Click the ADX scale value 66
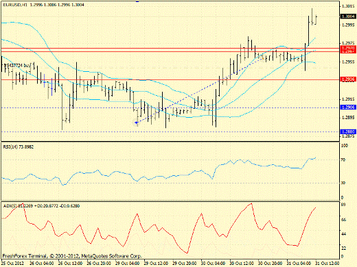This screenshot has width=357, height=267. click(343, 220)
